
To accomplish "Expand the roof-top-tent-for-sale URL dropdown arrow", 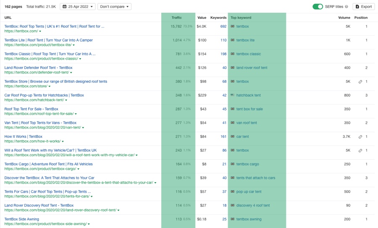I will 76,114.
